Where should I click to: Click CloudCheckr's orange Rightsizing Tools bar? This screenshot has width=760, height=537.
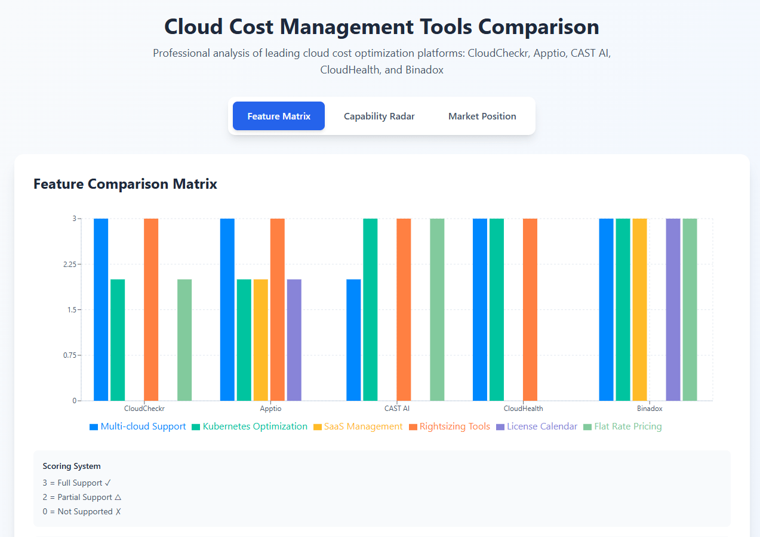pyautogui.click(x=151, y=309)
